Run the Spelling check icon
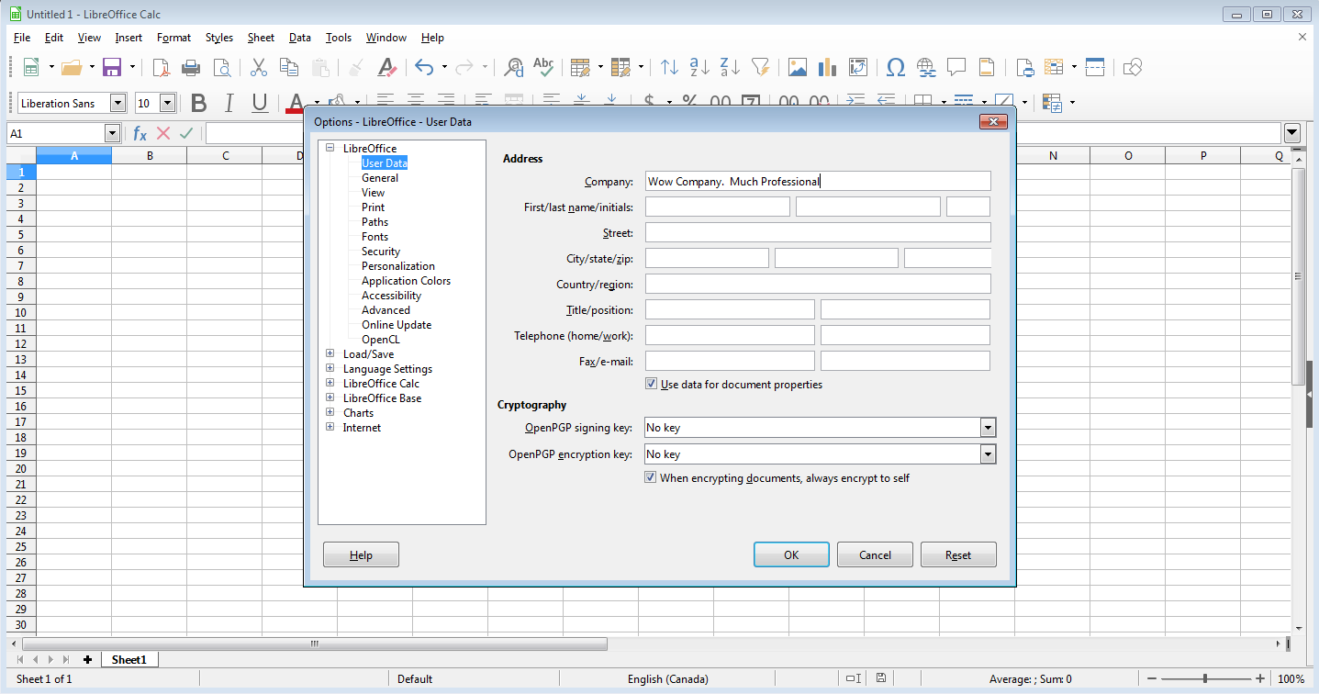 tap(544, 67)
